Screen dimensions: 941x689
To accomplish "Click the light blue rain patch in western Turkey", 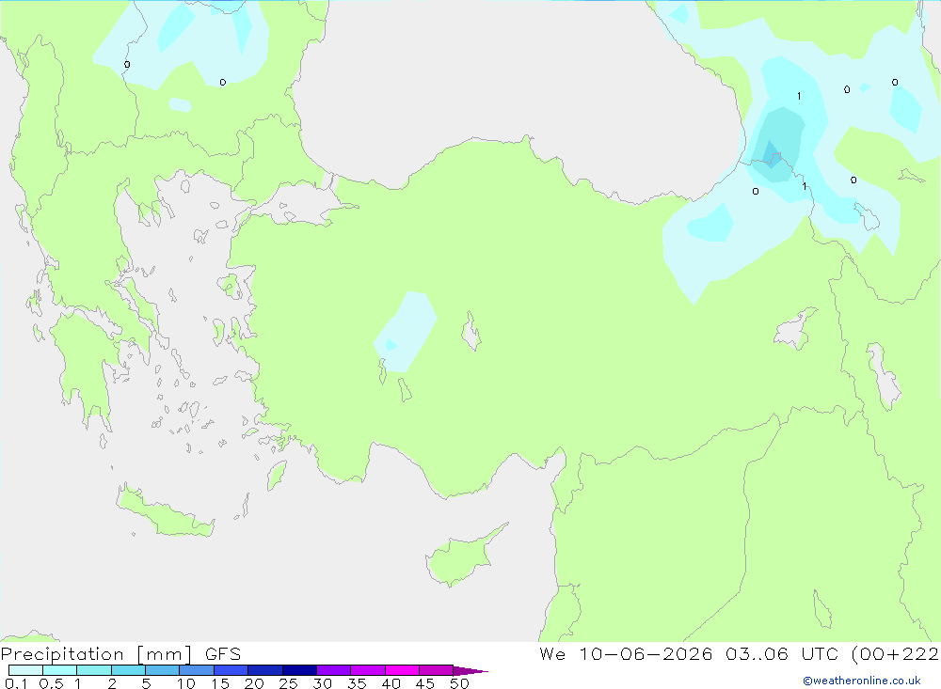I will click(405, 332).
